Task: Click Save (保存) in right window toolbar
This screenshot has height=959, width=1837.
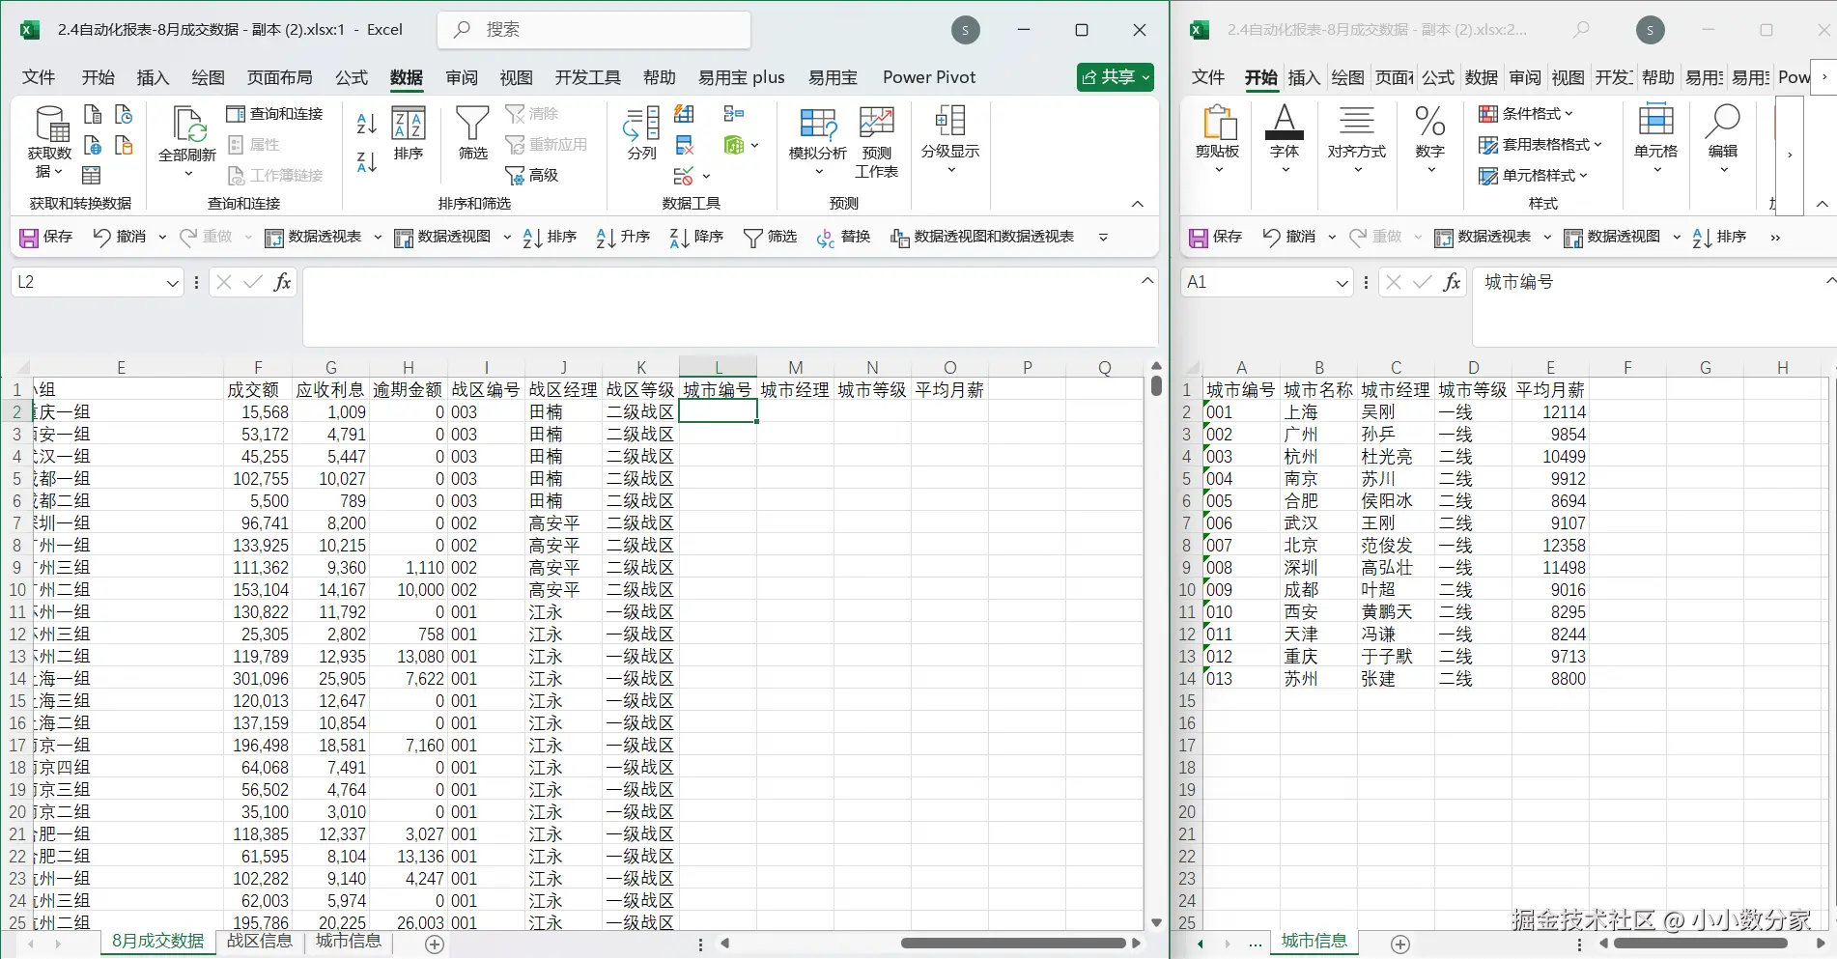Action: coord(1216,237)
